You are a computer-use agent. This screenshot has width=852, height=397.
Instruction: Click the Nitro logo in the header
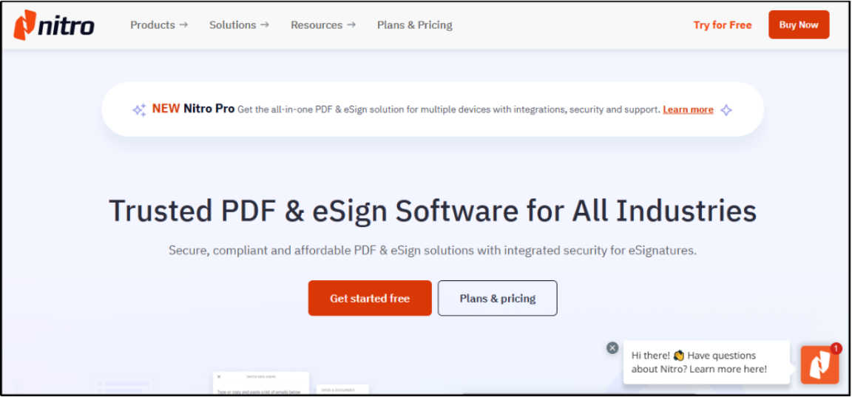click(x=54, y=25)
